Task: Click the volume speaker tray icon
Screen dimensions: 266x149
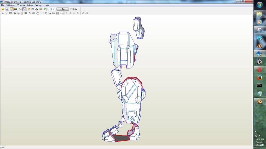Action: 260,136
